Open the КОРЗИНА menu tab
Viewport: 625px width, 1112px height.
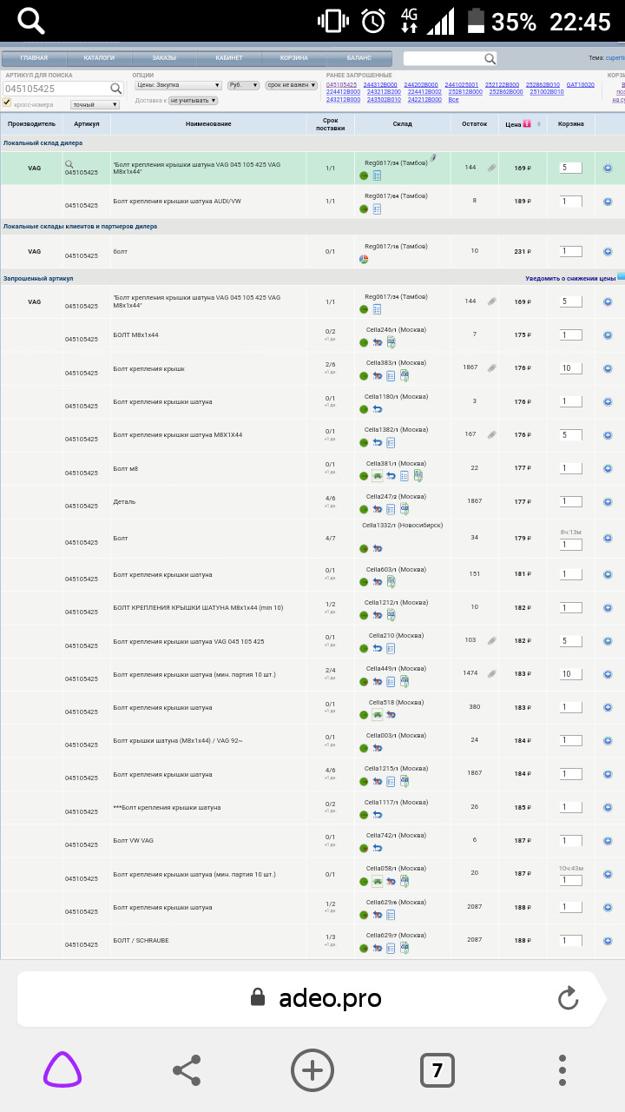(x=293, y=58)
